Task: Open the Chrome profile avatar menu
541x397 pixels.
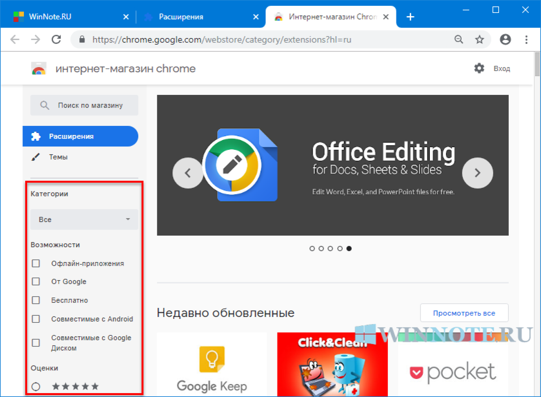Action: coord(505,39)
